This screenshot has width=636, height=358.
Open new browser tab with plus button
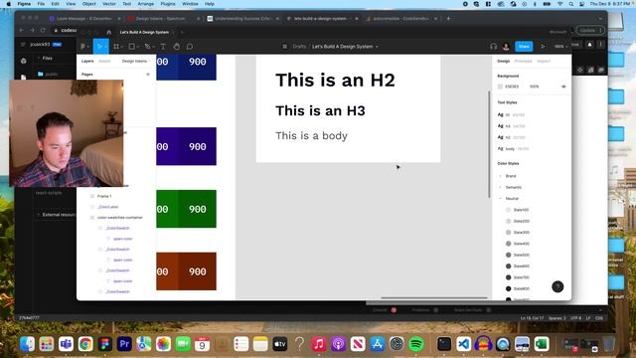(448, 18)
